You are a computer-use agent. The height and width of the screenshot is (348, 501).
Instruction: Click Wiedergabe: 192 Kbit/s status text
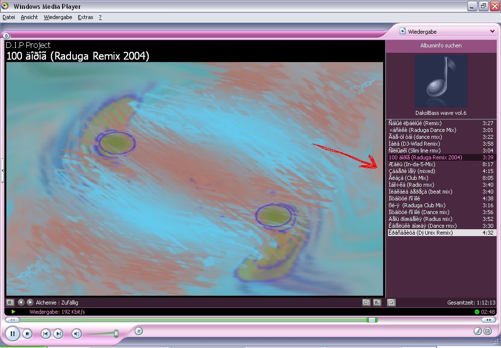(57, 312)
